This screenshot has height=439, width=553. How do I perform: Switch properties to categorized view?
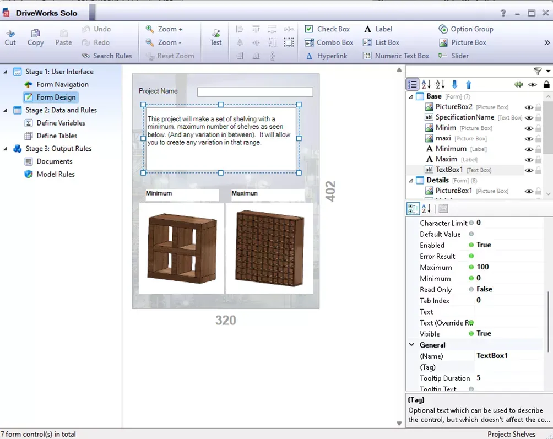(413, 208)
